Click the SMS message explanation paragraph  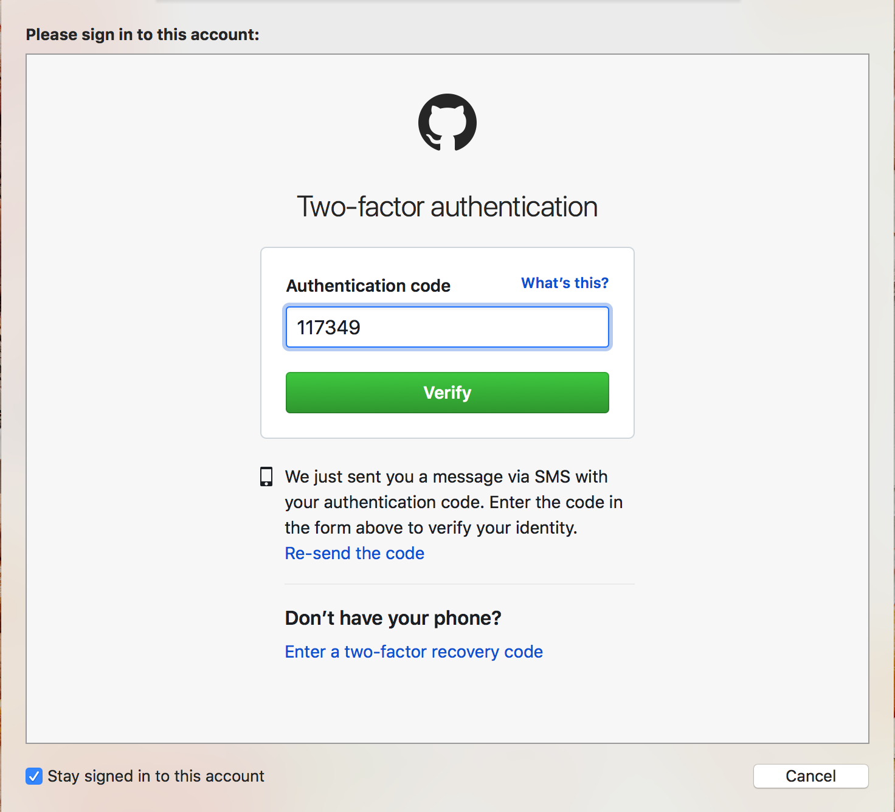454,502
